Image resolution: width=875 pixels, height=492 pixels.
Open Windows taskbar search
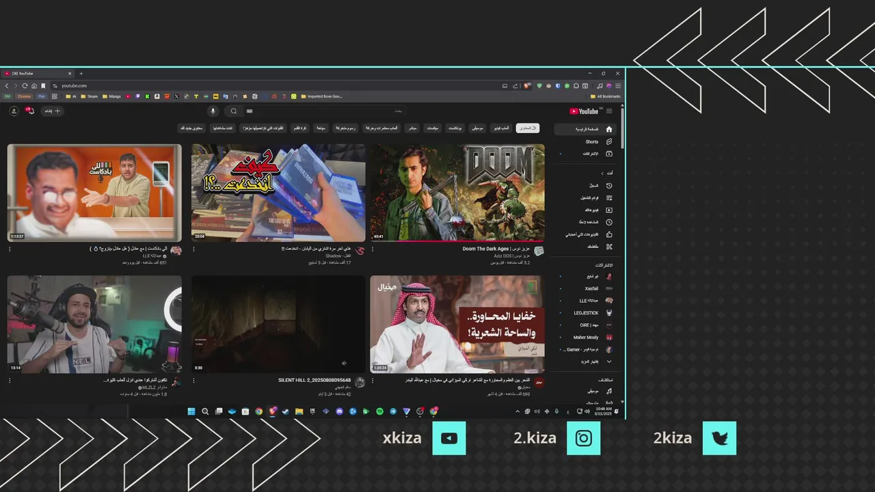(x=205, y=411)
